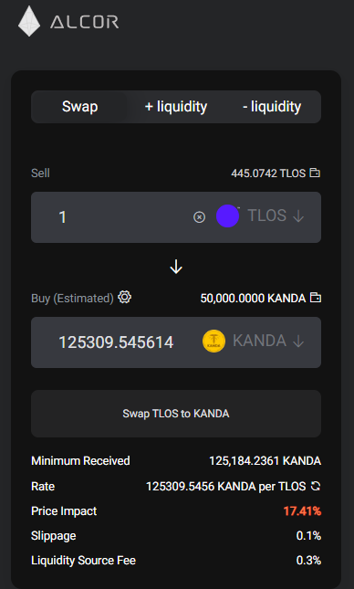
Task: Click the Swap TLOS to KANDA button
Action: coord(176,414)
